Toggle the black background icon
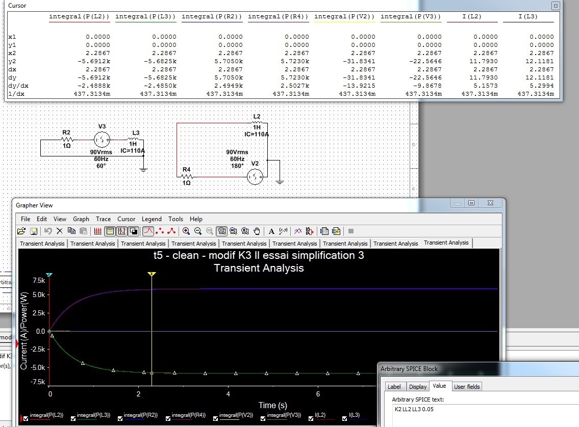The width and height of the screenshot is (579, 427). click(x=134, y=231)
